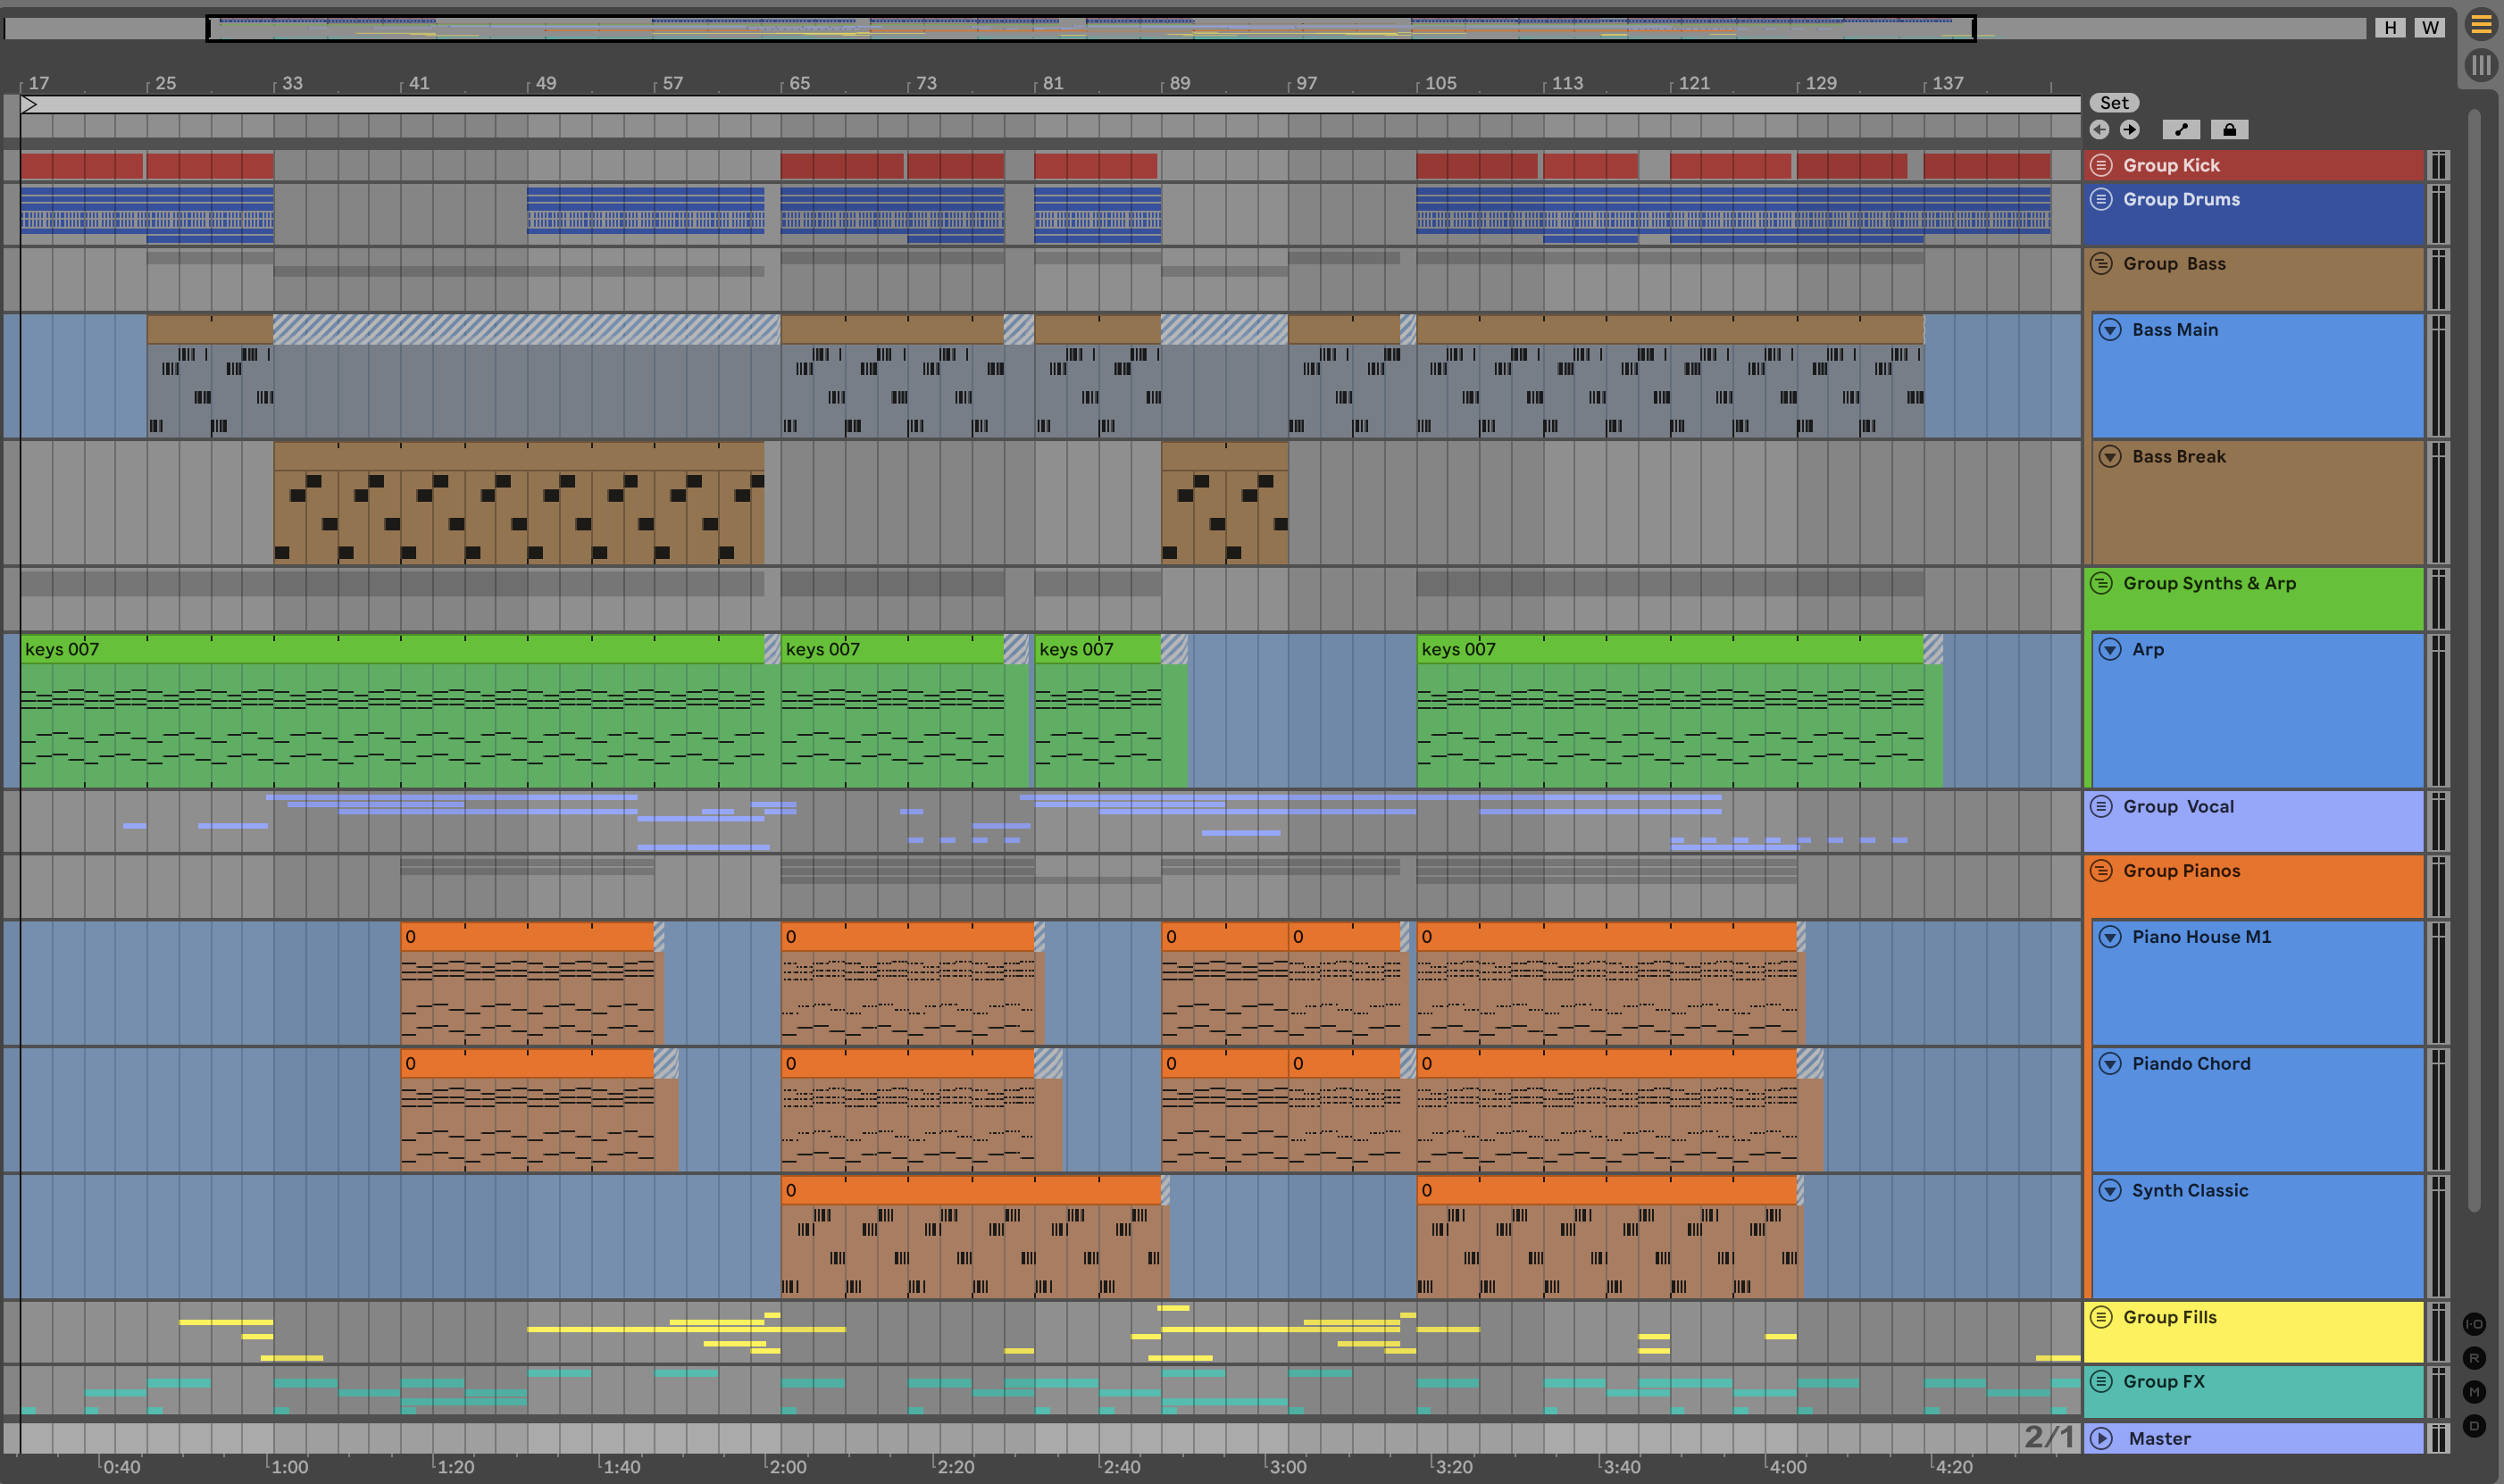
Task: Click Group Kick volume meter strip
Action: (2438, 165)
